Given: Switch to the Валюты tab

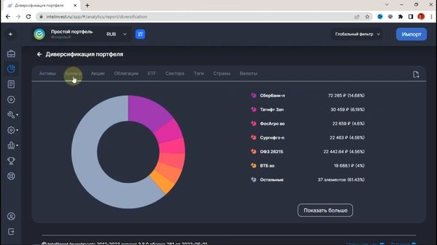Looking at the screenshot, I should (249, 73).
